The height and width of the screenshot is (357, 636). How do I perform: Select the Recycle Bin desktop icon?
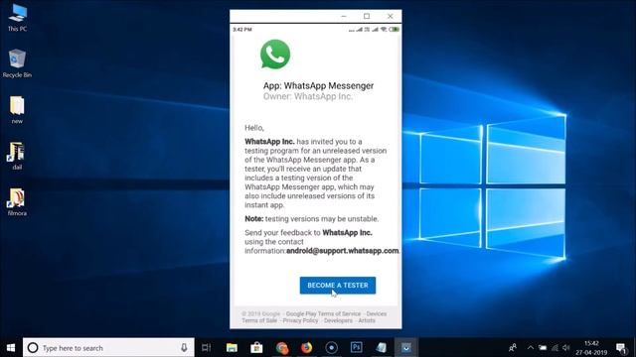(x=17, y=63)
